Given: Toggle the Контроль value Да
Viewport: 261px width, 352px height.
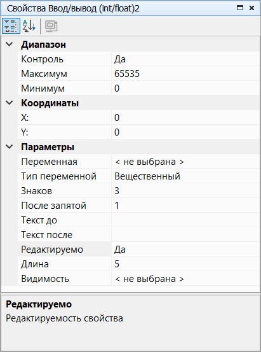Looking at the screenshot, I should click(x=185, y=59).
